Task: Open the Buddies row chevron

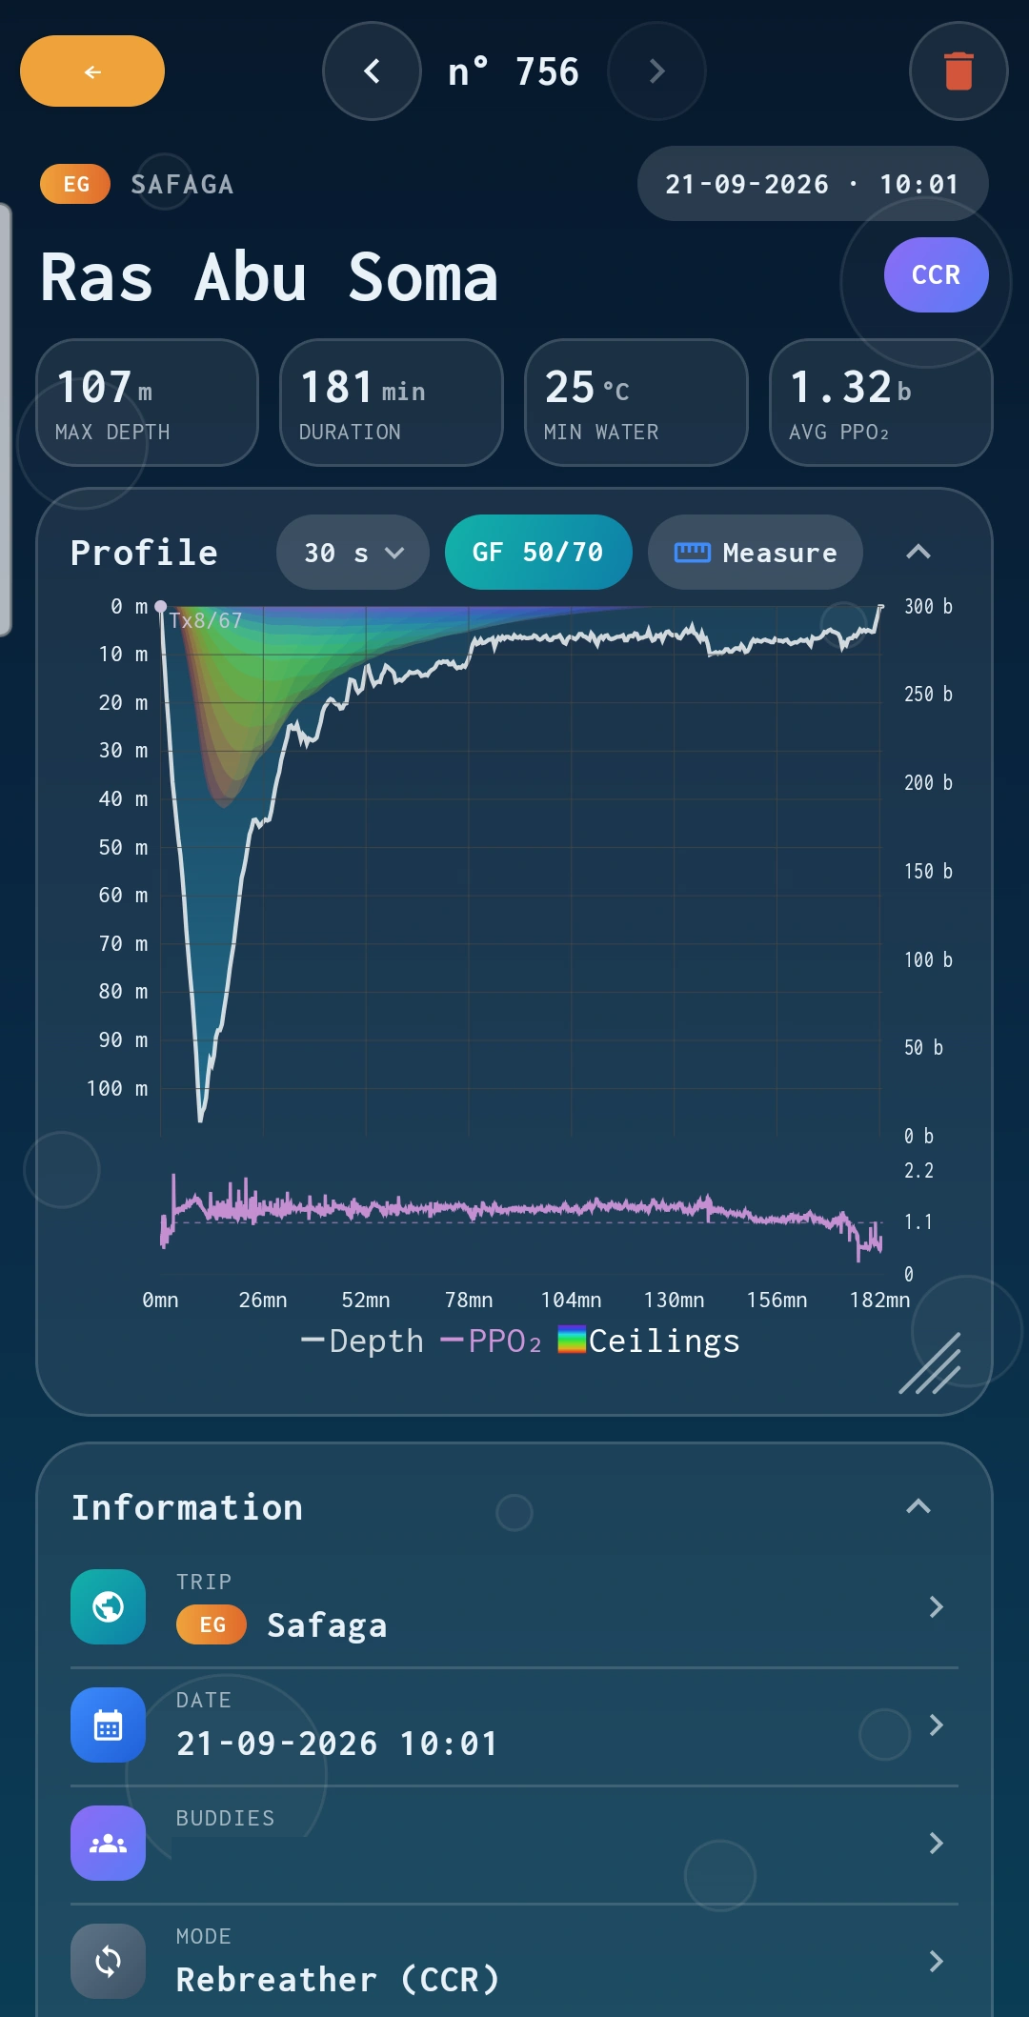Action: tap(937, 1844)
